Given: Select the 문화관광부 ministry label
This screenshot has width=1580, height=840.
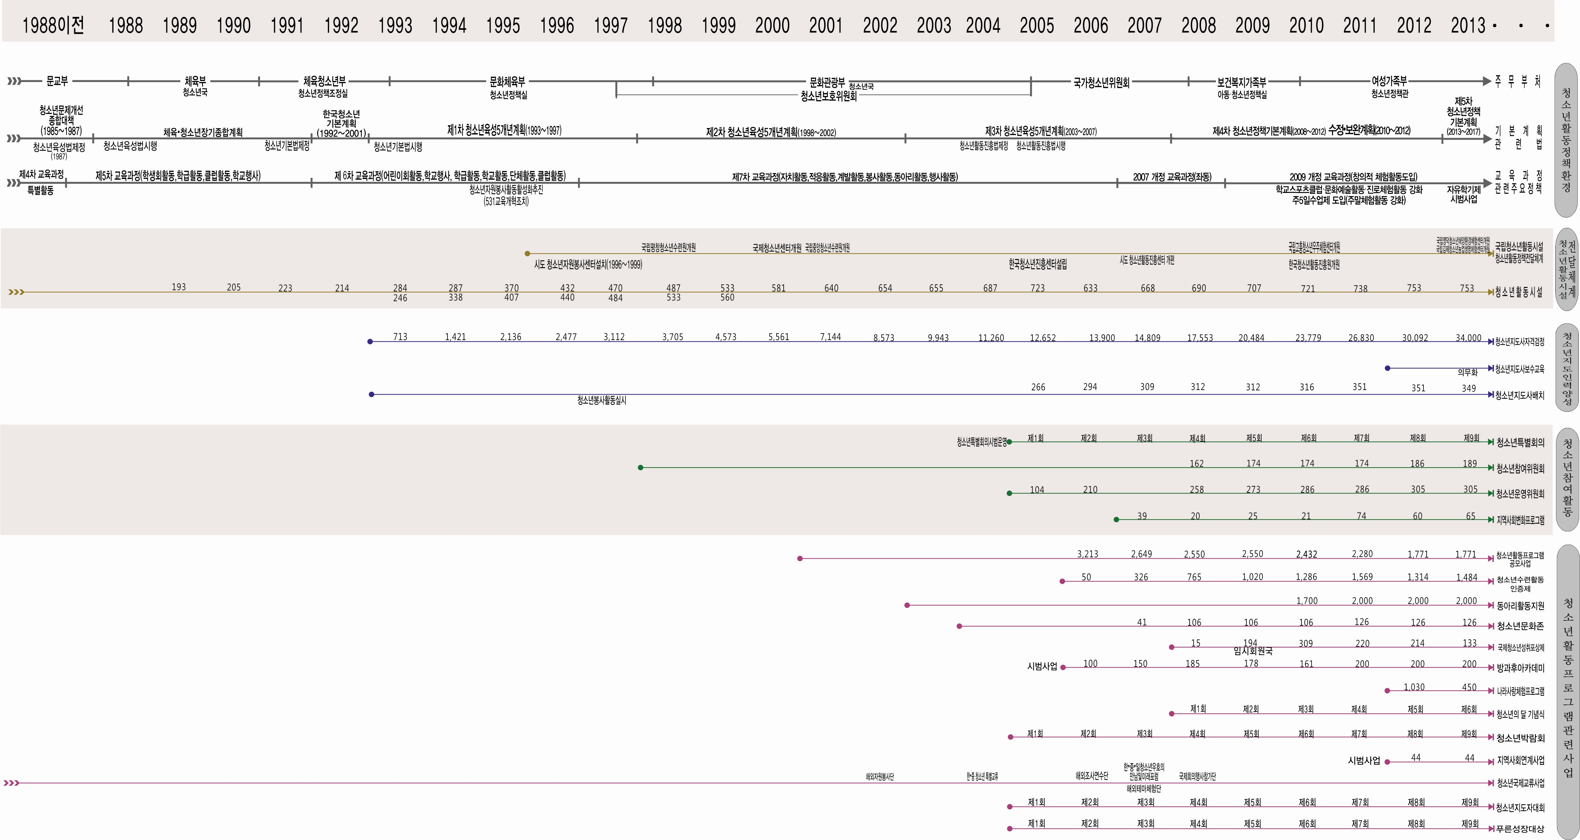Looking at the screenshot, I should pyautogui.click(x=827, y=82).
